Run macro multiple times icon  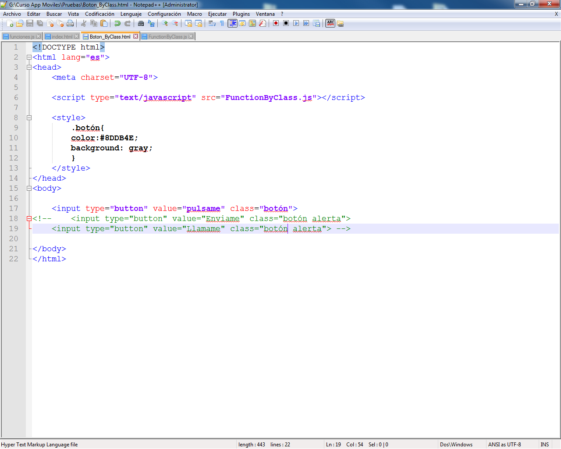(306, 23)
